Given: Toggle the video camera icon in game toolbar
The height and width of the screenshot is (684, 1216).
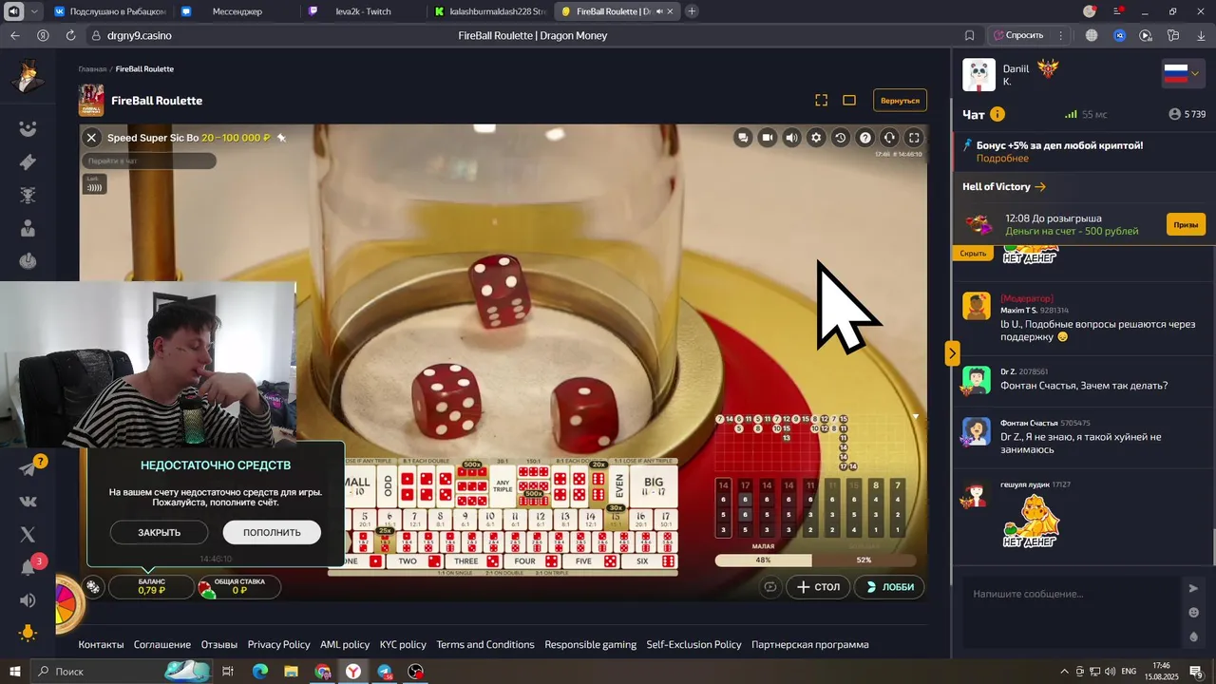Looking at the screenshot, I should 768,138.
